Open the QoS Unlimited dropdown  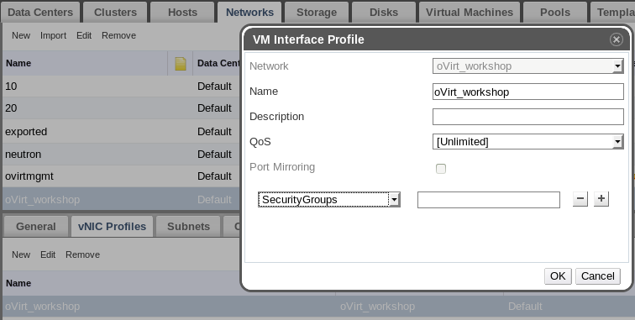pos(528,142)
